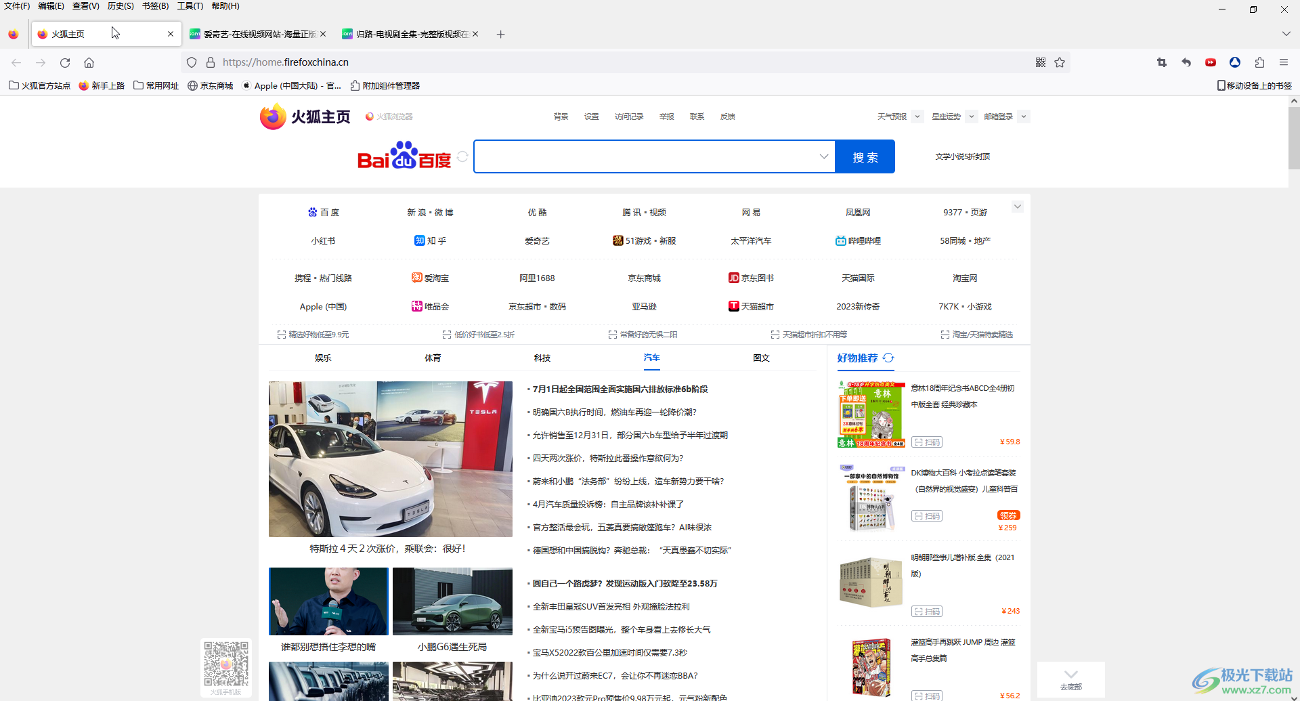Open the 常用网址 bookmarks folder
This screenshot has height=701, width=1300.
click(156, 86)
